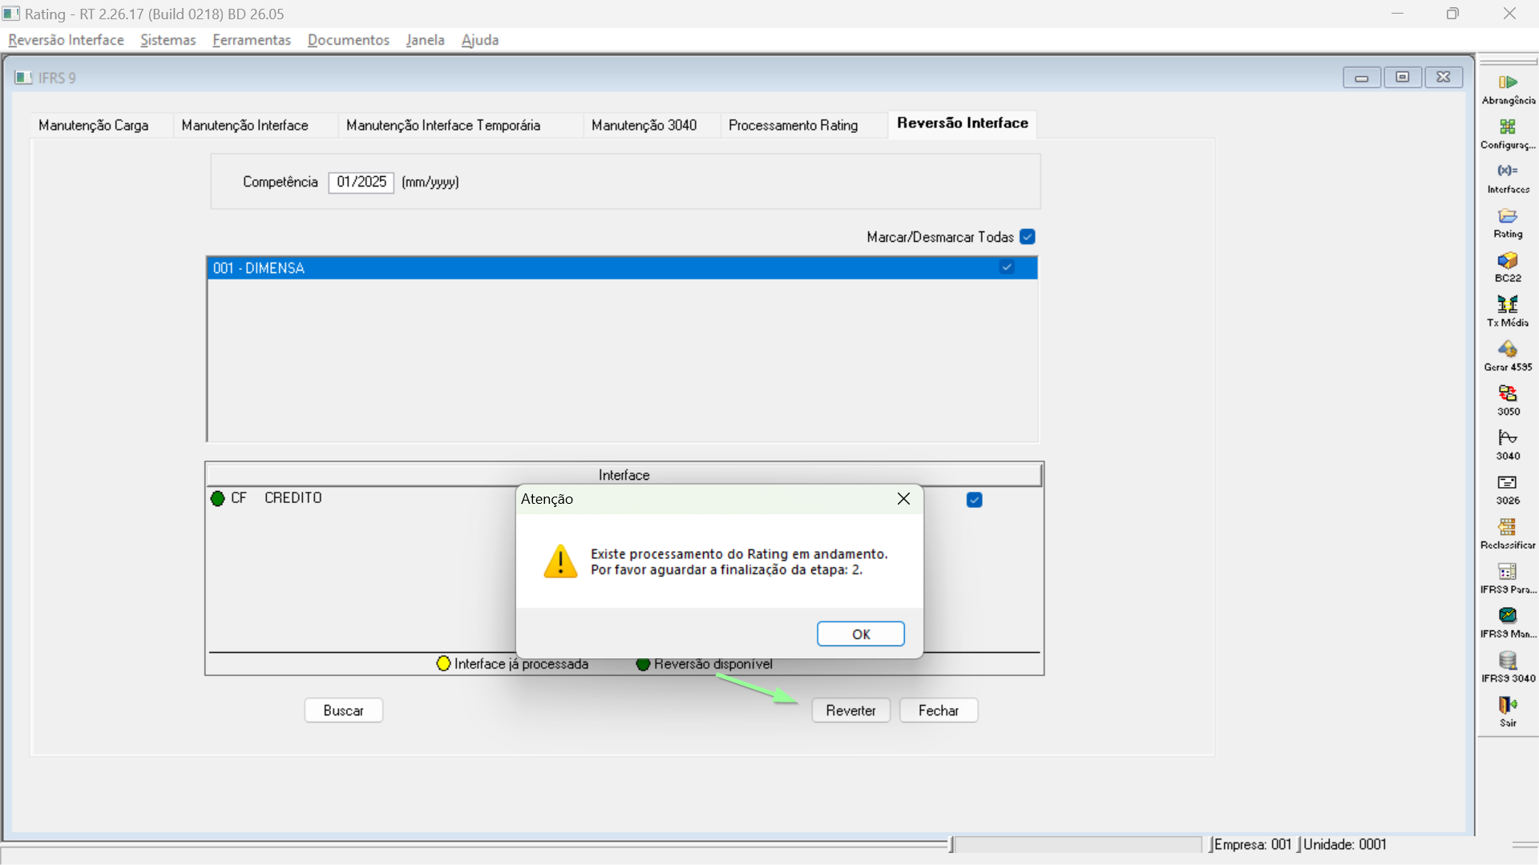Open the Sistemas menu
Viewport: 1539px width, 865px height.
168,40
